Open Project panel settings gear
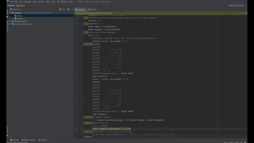The height and width of the screenshot is (143, 254). pos(68,10)
